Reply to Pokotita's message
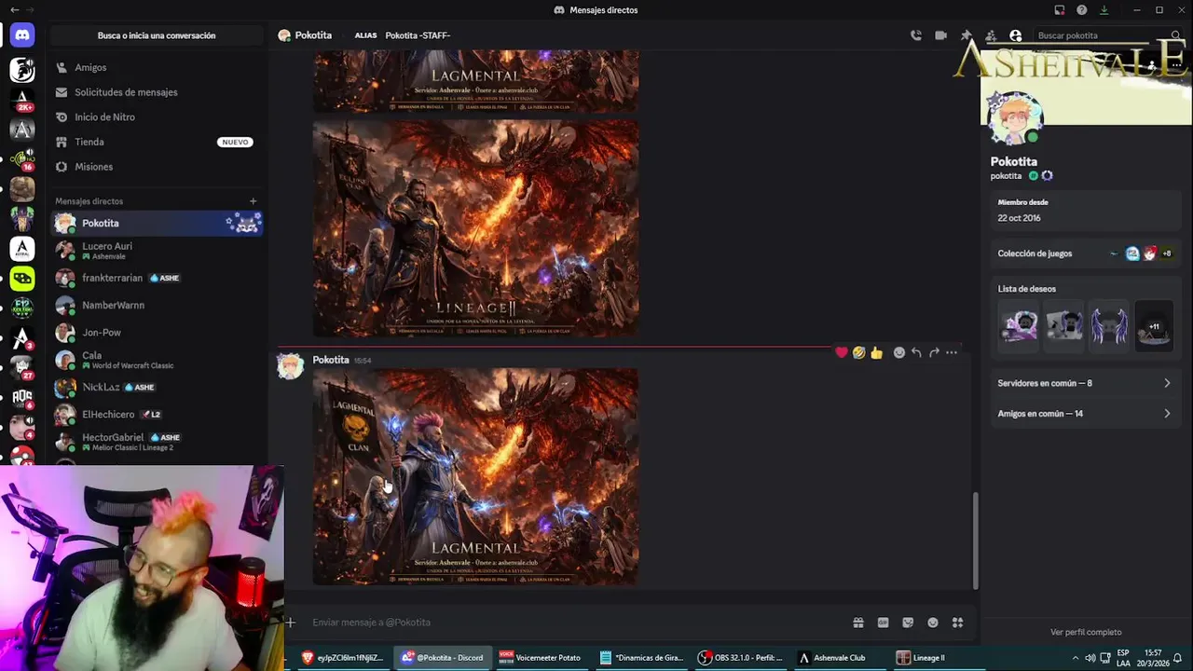This screenshot has width=1193, height=671. coord(916,352)
